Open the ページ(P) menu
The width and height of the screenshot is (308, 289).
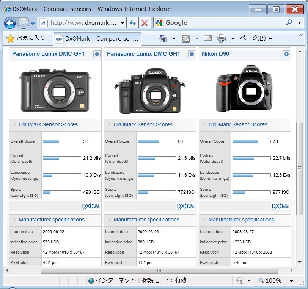point(255,38)
